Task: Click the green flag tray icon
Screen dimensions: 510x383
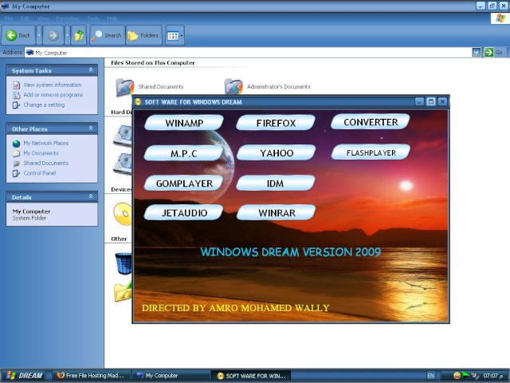Action: point(465,376)
